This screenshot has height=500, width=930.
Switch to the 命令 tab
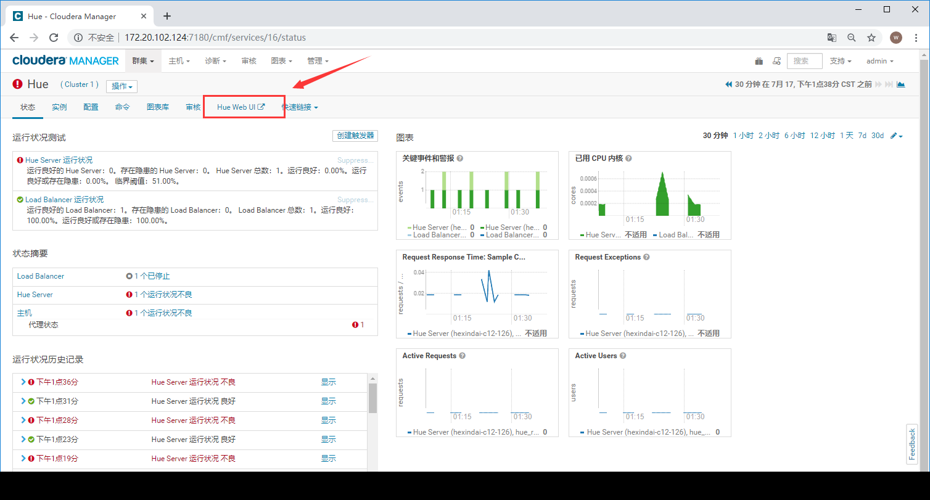[x=122, y=107]
